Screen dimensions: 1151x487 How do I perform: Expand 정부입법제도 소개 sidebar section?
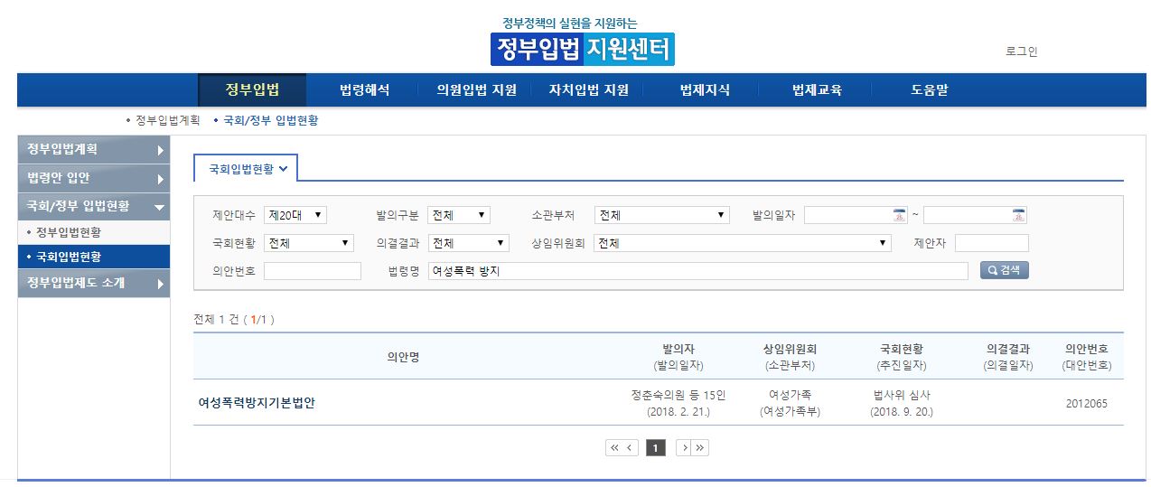click(93, 283)
